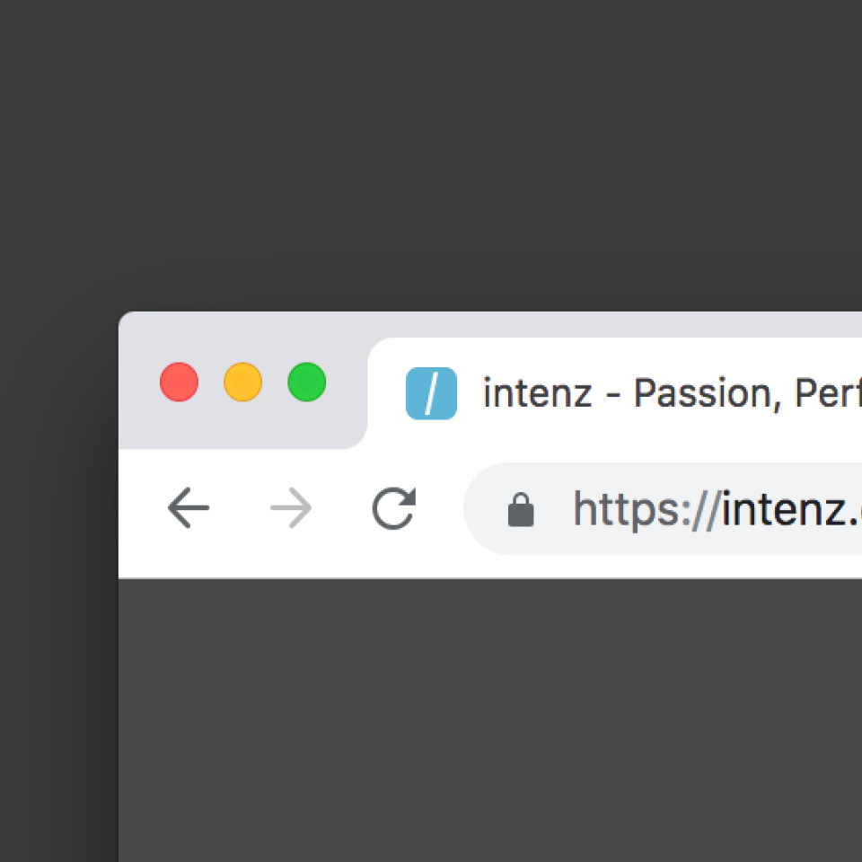Click the white toolbar space left of the back arrow
This screenshot has width=862, height=862.
coord(142,508)
